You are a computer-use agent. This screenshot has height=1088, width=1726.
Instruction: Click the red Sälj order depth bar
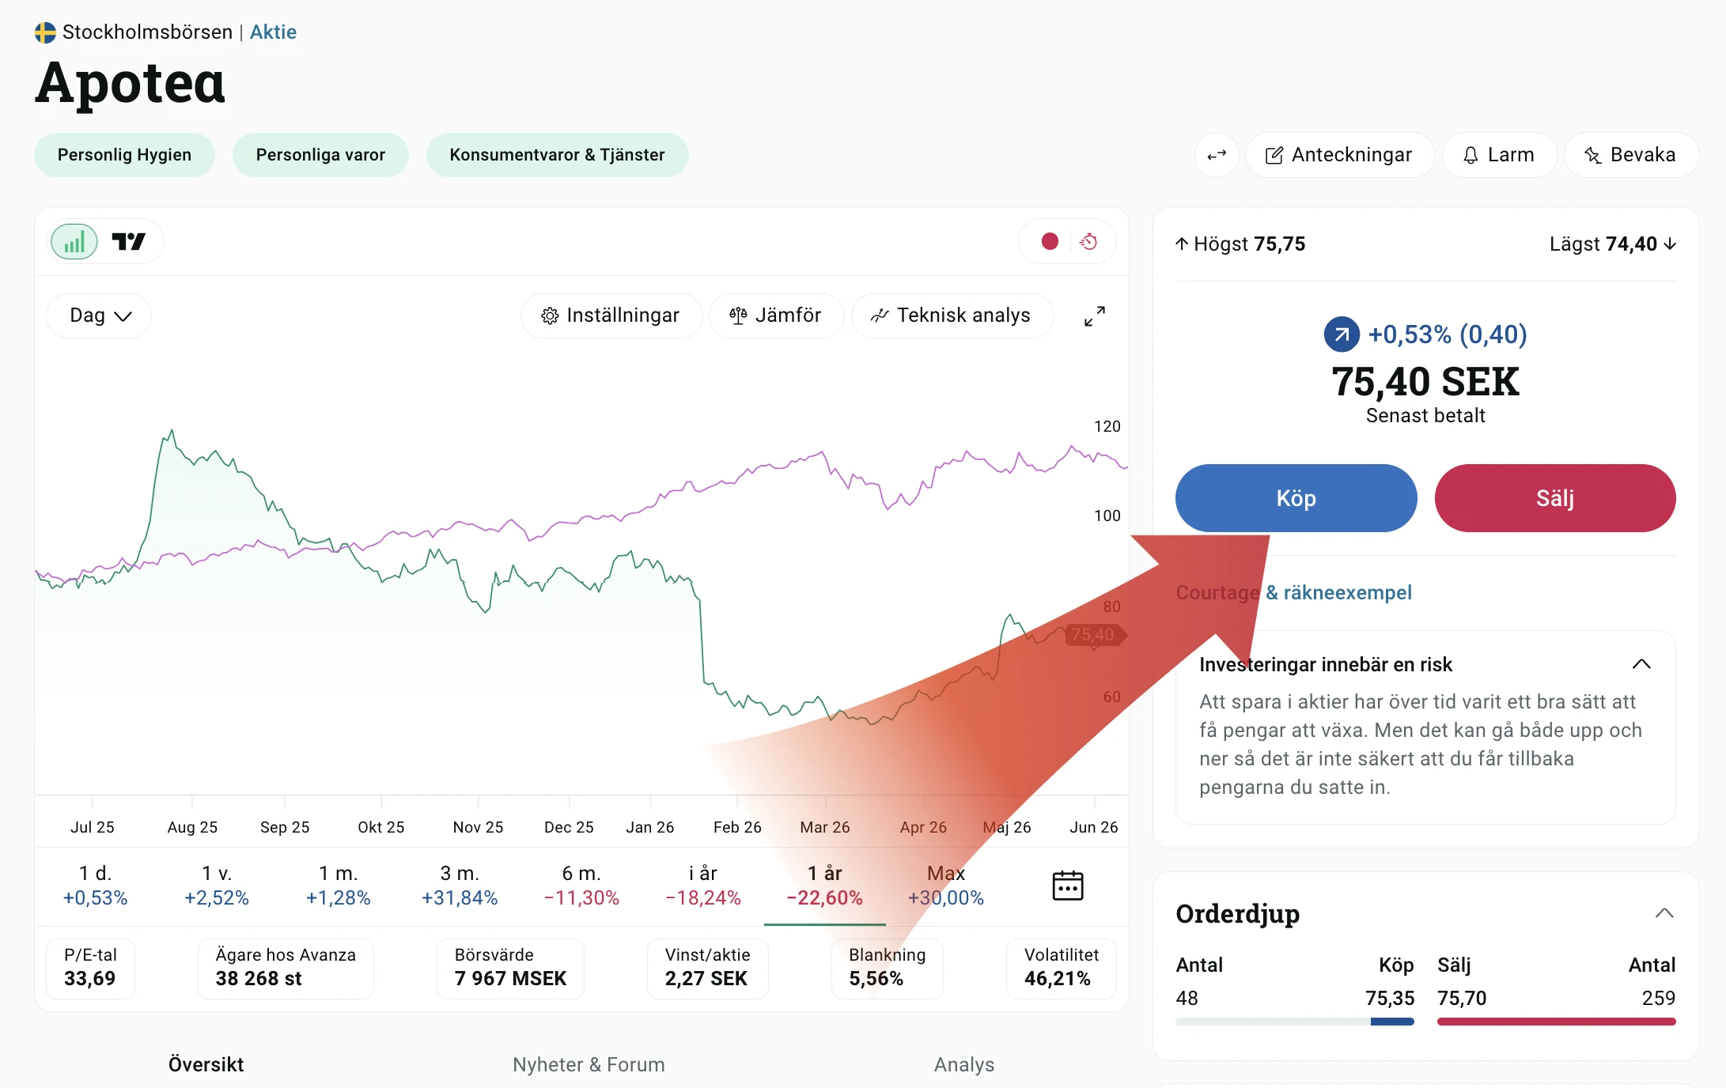[x=1556, y=1022]
